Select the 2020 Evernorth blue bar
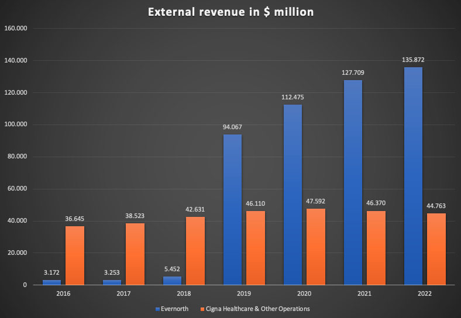The image size is (461, 318). [x=293, y=195]
